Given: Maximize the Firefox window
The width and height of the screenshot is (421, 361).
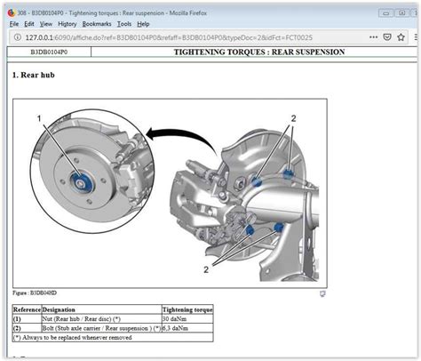Looking at the screenshot, I should pyautogui.click(x=402, y=13).
